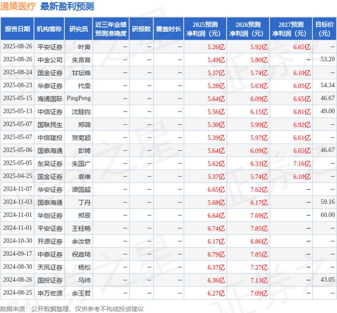Screen dimensions: 337x313
Task: Click the 近三年业绩预测准确度 header
Action: [111, 29]
